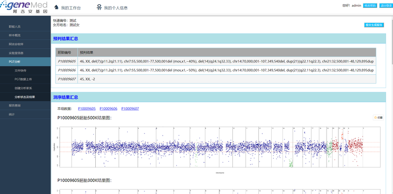Viewport: 393px width, 194px height.
Task: Open 样本概览 in the sidebar
Action: [26, 35]
